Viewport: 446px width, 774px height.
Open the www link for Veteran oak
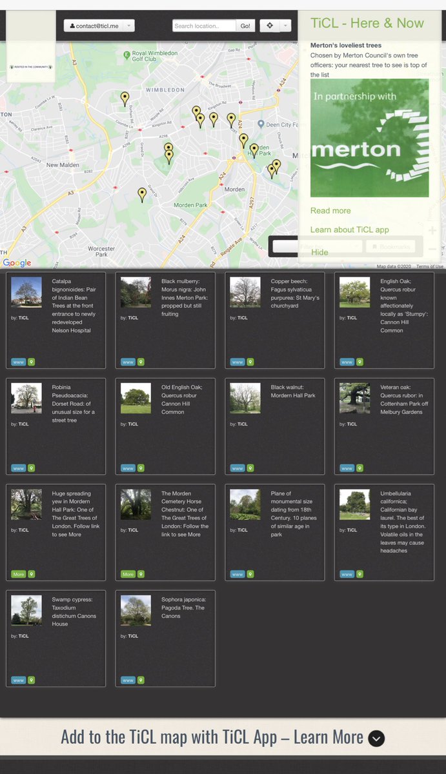tap(347, 468)
